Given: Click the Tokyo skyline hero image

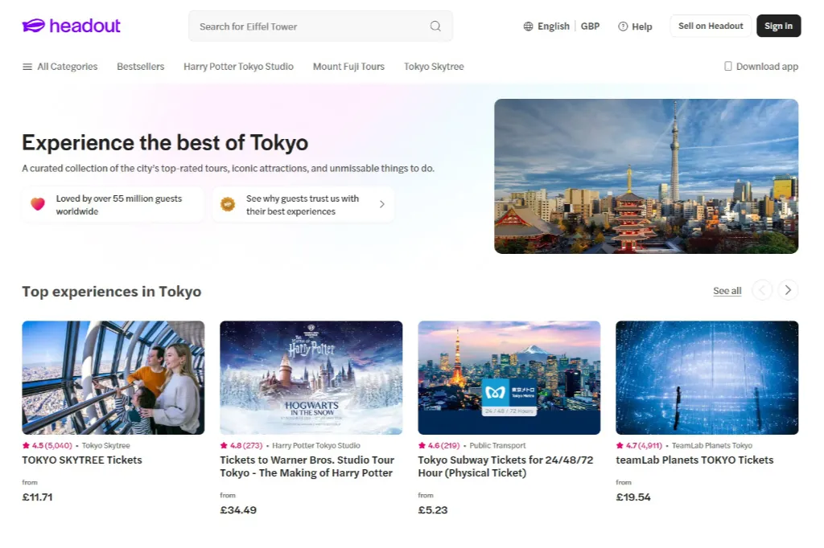Looking at the screenshot, I should (x=646, y=176).
